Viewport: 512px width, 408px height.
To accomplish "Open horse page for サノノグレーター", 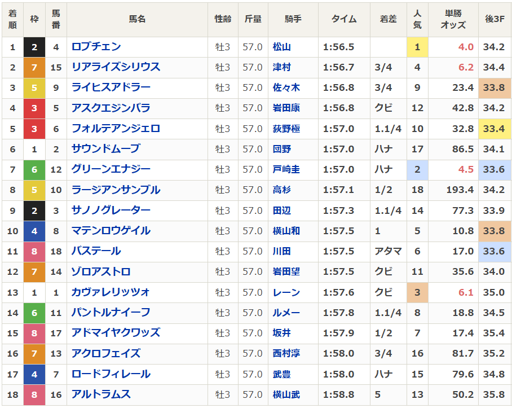I will coord(111,210).
